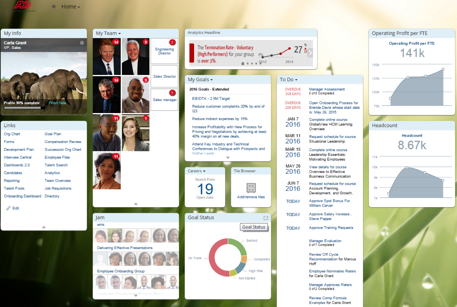Open Employee Onboarding Group in Jam
The height and width of the screenshot is (307, 457).
[x=121, y=271]
